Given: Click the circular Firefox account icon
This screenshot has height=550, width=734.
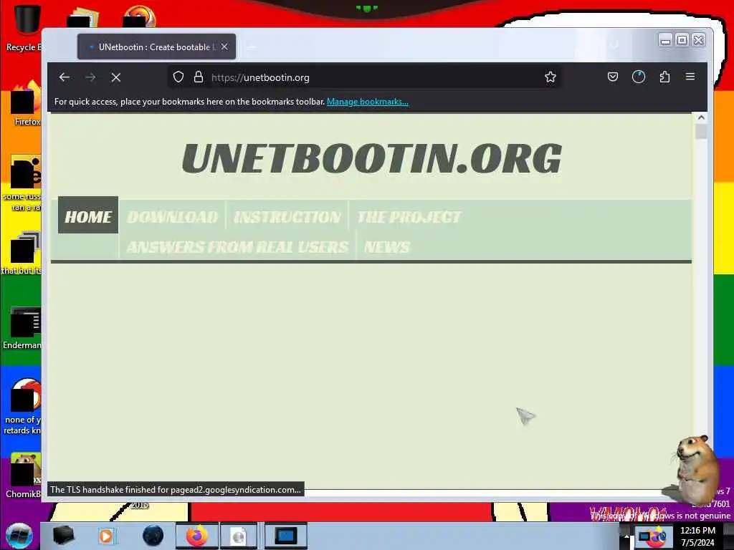Looking at the screenshot, I should pos(639,77).
